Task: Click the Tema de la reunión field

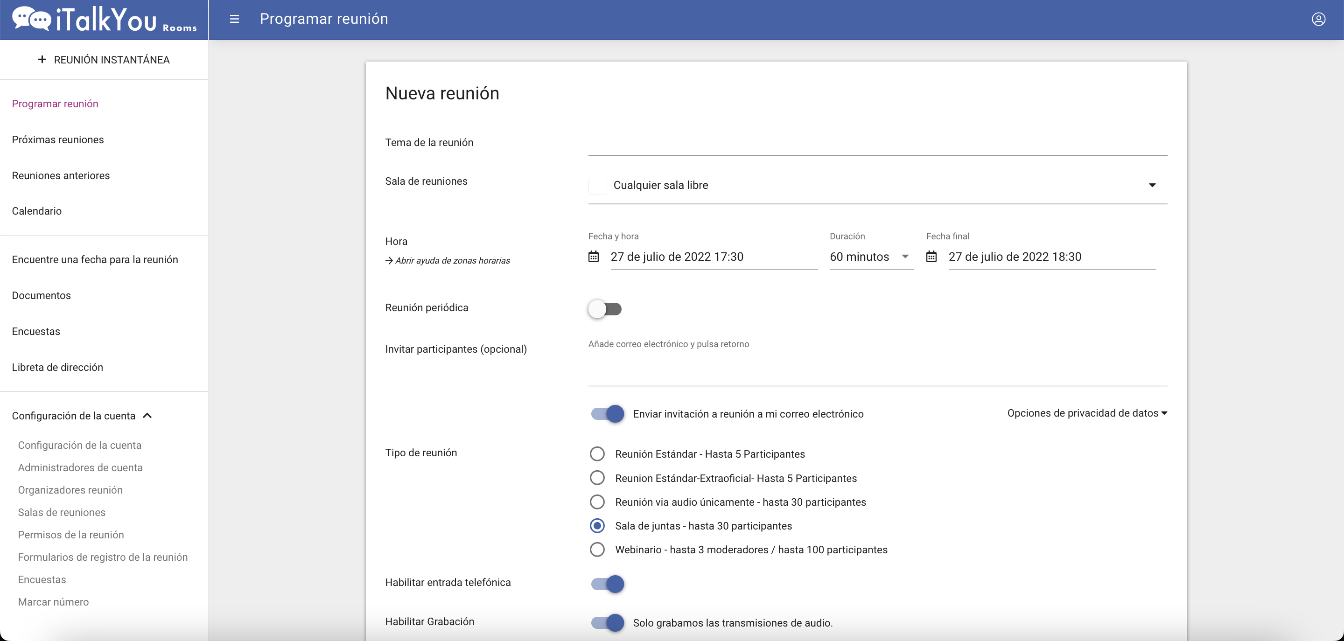Action: (877, 142)
